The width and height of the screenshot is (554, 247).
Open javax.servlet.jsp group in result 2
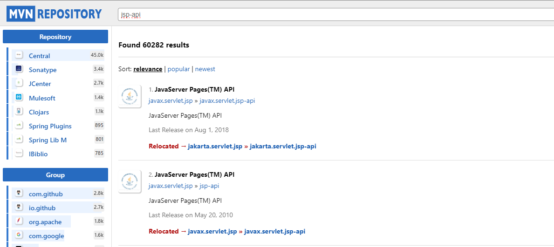coord(171,186)
